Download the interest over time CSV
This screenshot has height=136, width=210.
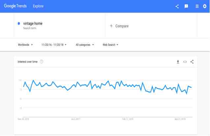point(178,62)
